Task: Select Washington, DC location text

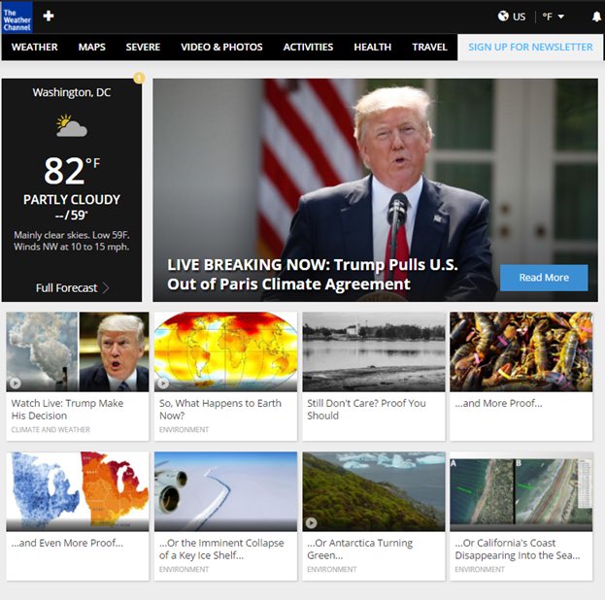Action: [72, 92]
